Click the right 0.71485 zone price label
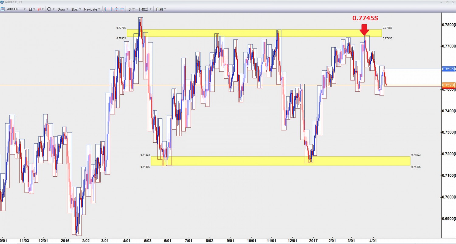 [416, 167]
